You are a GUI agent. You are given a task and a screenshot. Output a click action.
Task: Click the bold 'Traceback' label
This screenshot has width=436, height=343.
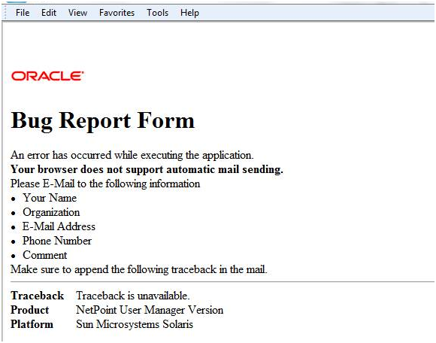[x=38, y=296]
